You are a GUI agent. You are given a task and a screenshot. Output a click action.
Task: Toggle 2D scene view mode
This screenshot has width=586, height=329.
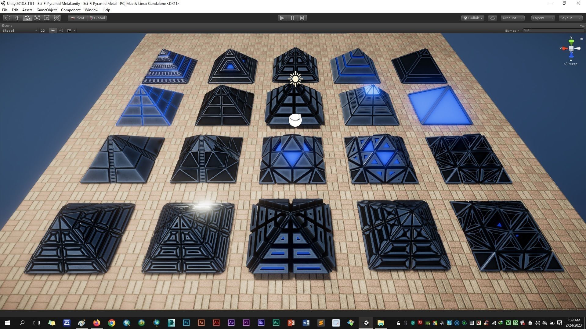tap(43, 30)
